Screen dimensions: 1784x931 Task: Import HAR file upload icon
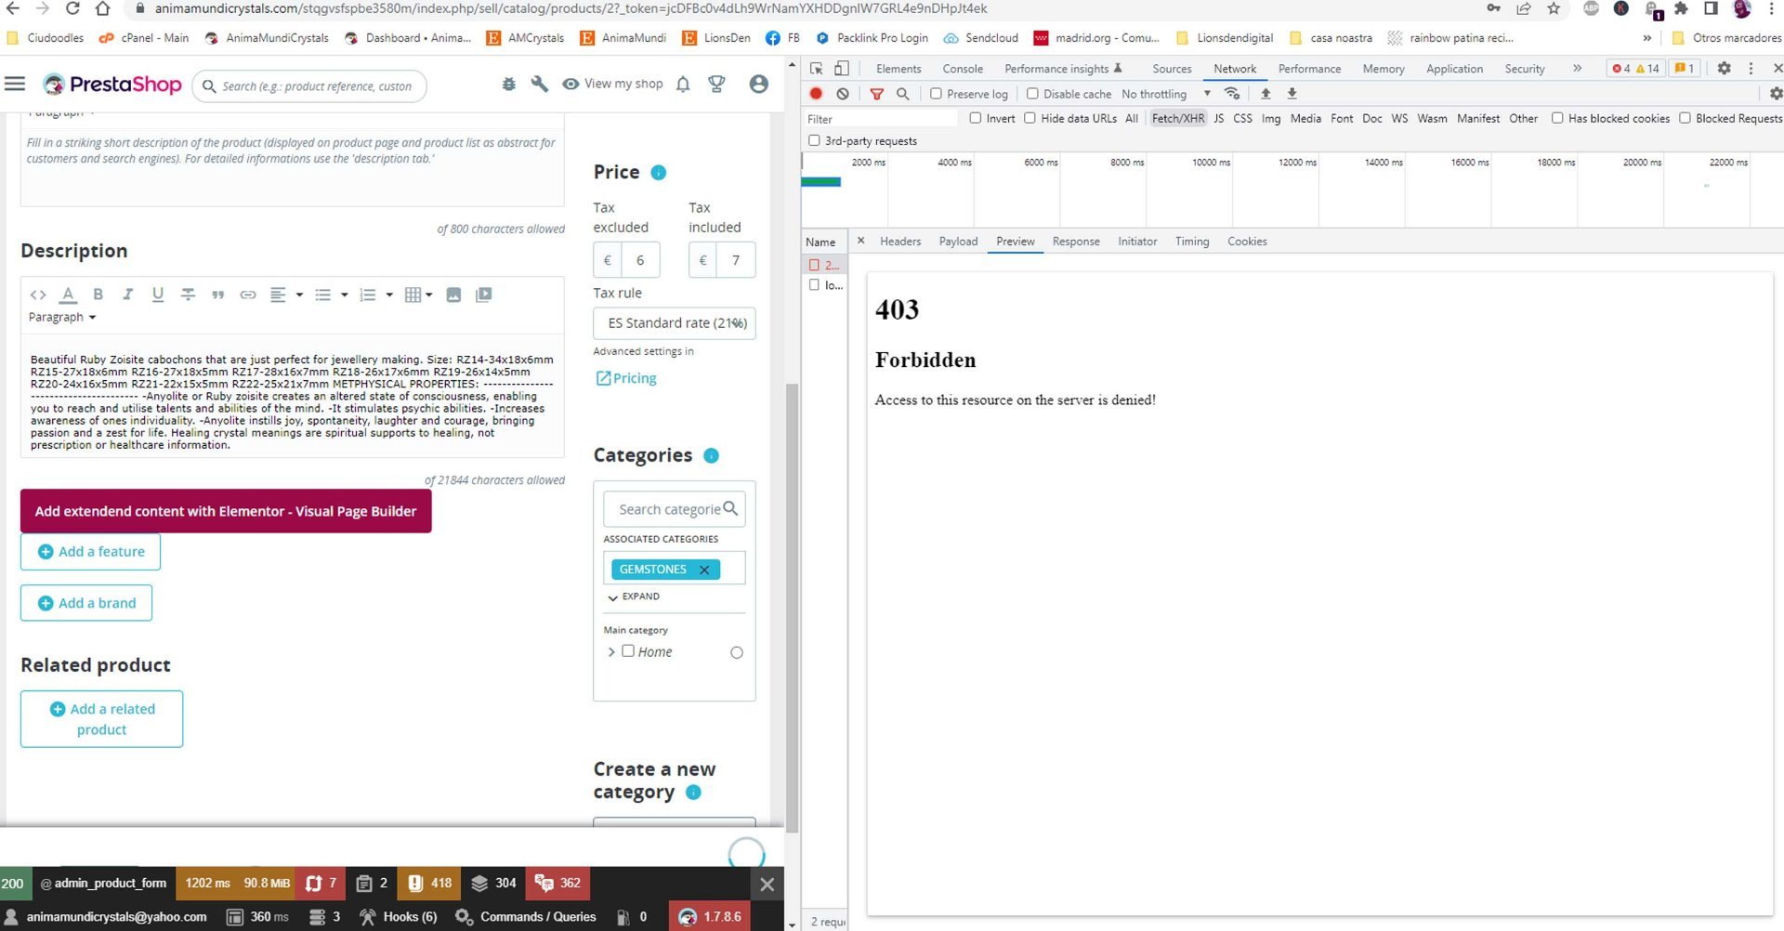[1266, 93]
